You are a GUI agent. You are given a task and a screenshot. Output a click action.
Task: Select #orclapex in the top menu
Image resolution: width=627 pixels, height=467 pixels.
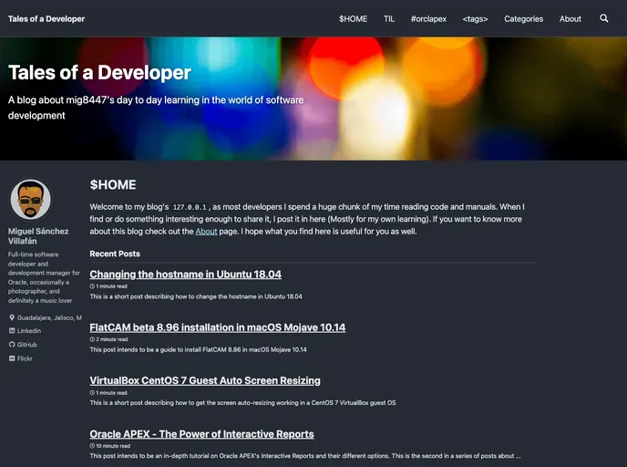(x=428, y=18)
